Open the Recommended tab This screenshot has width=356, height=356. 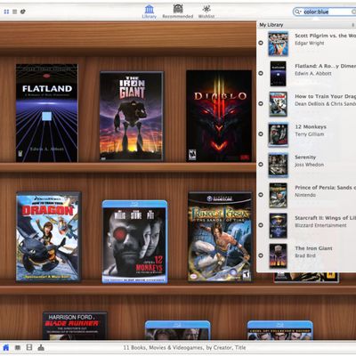click(178, 12)
